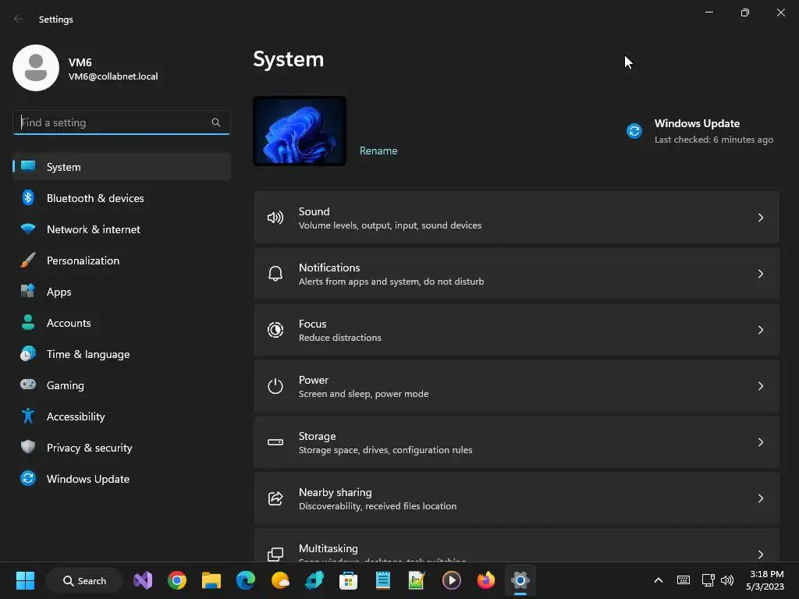Select Time & language label
This screenshot has width=799, height=599.
click(x=88, y=355)
